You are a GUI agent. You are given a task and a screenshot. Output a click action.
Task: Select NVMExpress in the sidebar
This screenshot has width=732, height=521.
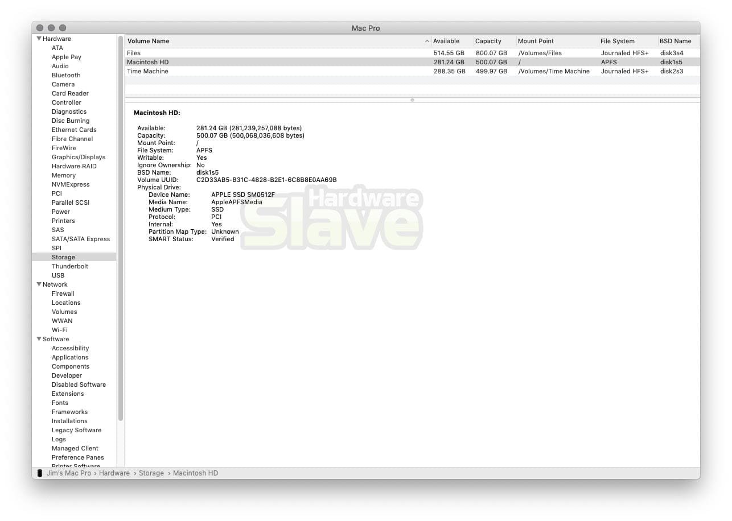tap(71, 184)
